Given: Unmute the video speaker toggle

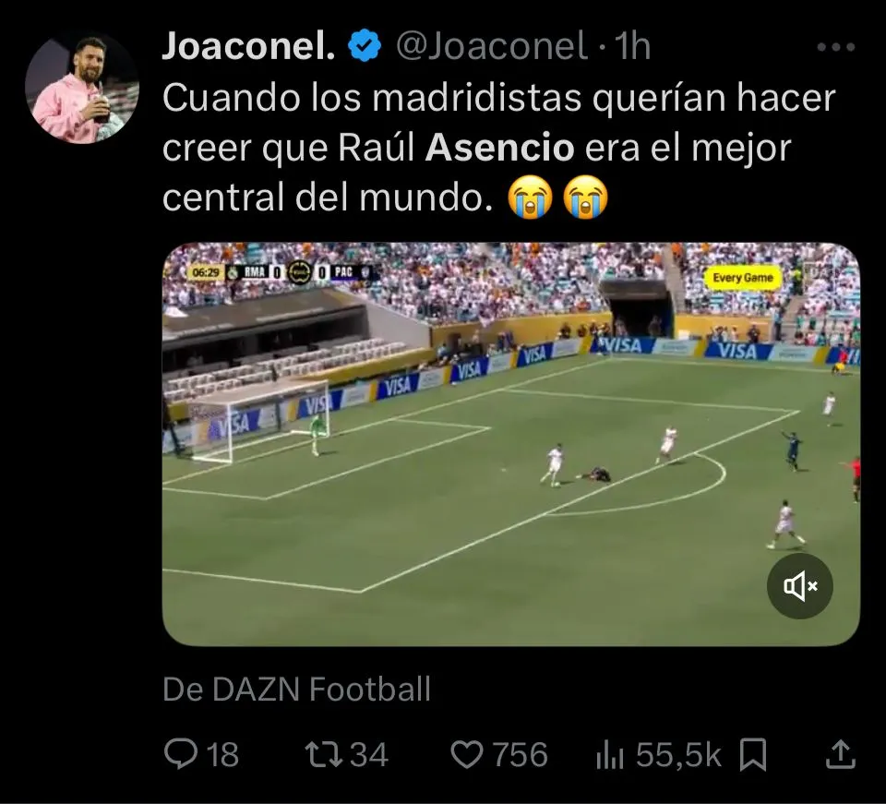Looking at the screenshot, I should 800,586.
